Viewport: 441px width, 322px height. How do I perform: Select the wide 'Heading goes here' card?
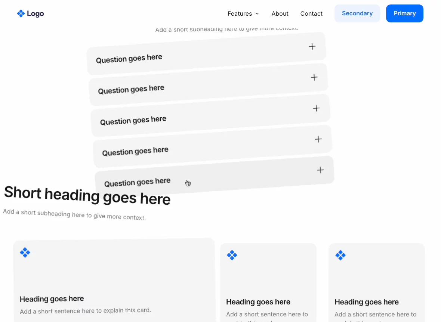[x=114, y=280]
